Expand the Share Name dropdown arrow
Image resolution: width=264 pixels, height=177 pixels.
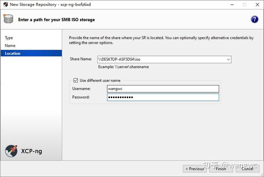pos(228,59)
